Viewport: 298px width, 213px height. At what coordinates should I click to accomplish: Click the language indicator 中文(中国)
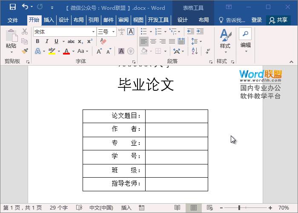(x=101, y=207)
